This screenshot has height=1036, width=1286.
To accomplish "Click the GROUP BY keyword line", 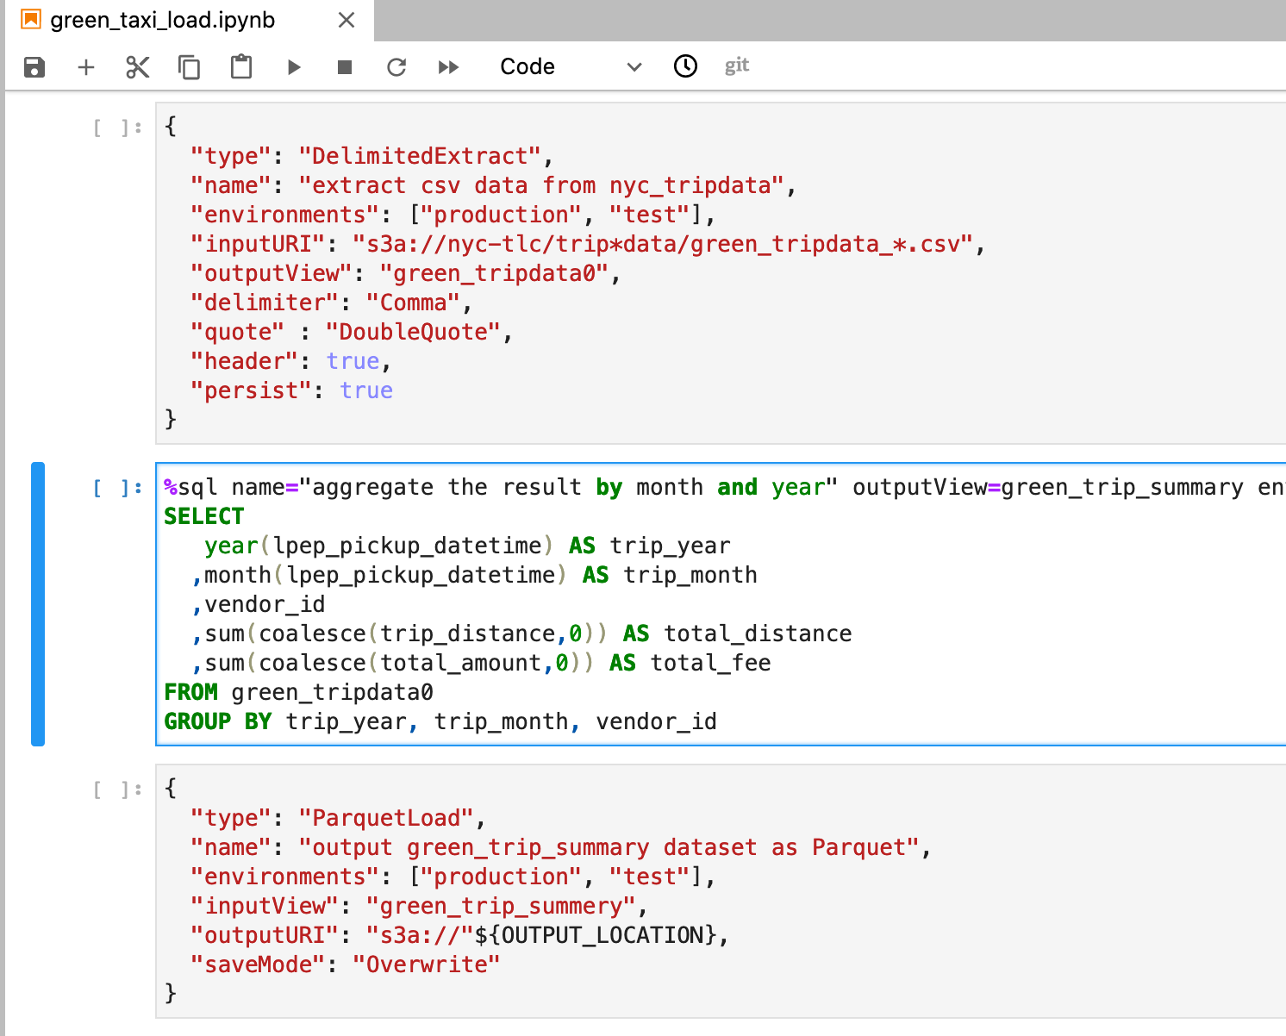I will (x=440, y=721).
